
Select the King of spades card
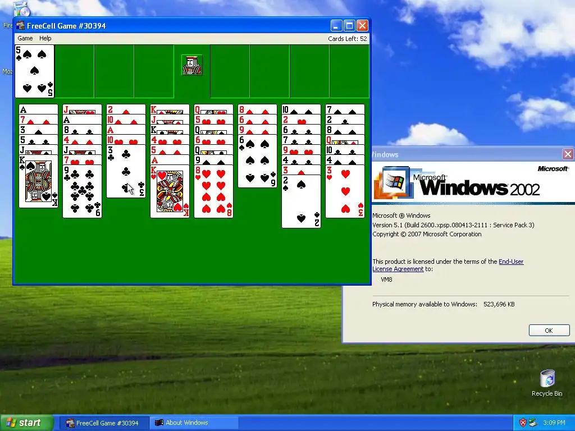(x=39, y=181)
